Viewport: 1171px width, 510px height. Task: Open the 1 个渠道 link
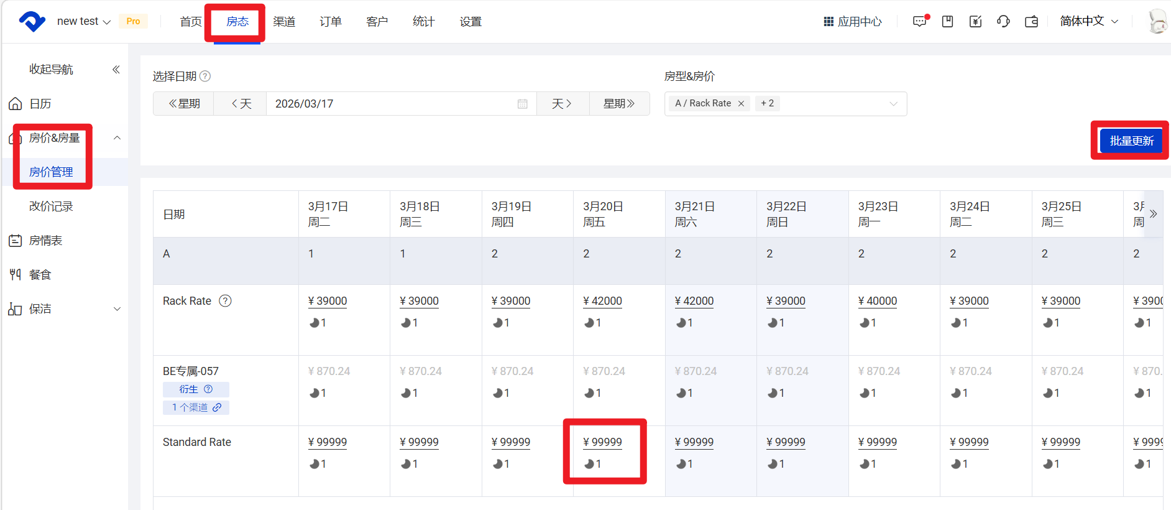[196, 407]
